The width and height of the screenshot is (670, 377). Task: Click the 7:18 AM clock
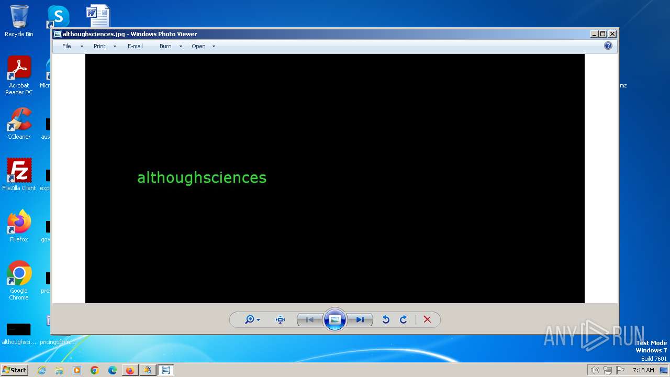pos(643,370)
